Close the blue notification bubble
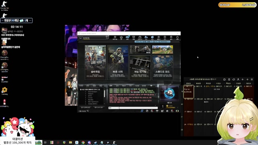This screenshot has width=258, height=145. tap(169, 42)
